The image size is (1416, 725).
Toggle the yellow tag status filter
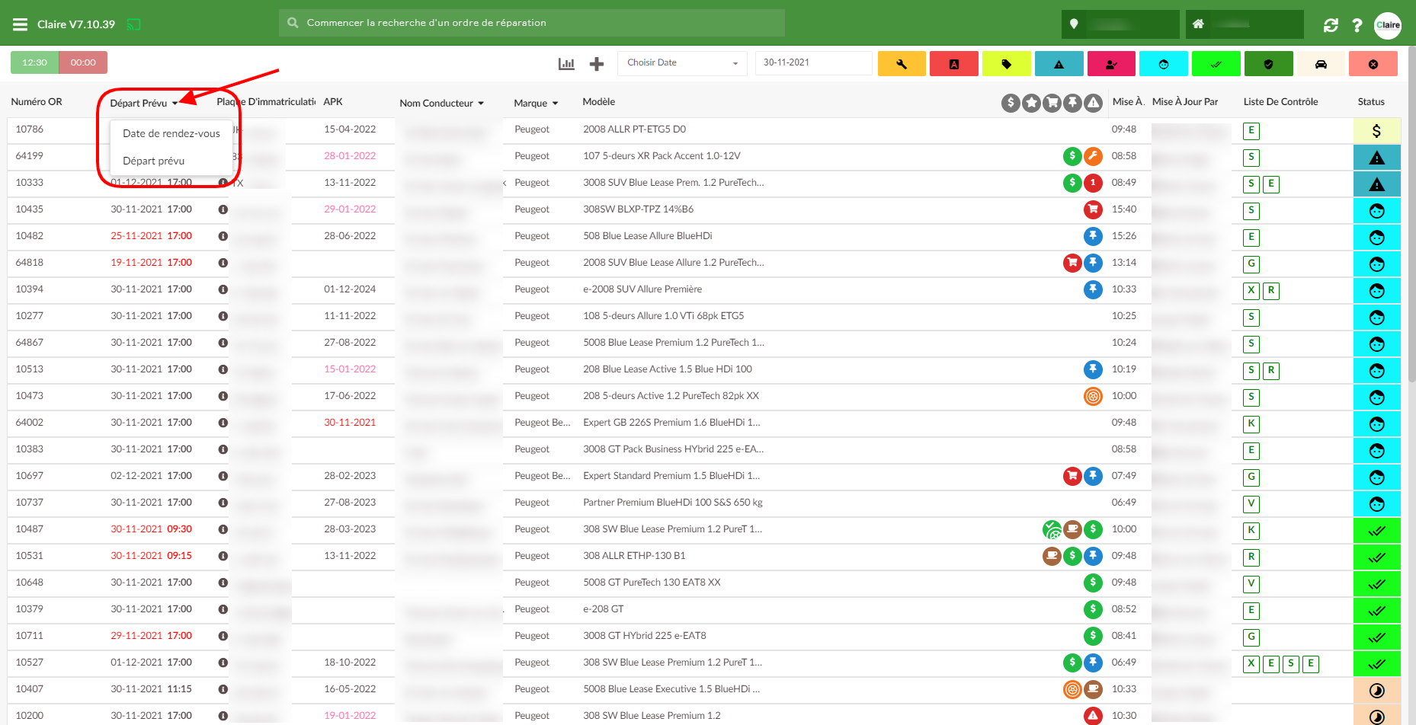click(x=1006, y=64)
